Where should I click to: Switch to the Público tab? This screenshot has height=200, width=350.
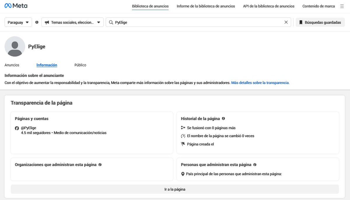pyautogui.click(x=80, y=65)
